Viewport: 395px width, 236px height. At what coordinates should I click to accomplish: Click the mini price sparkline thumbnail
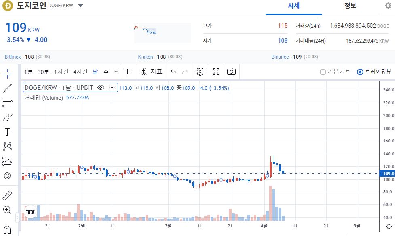click(163, 33)
